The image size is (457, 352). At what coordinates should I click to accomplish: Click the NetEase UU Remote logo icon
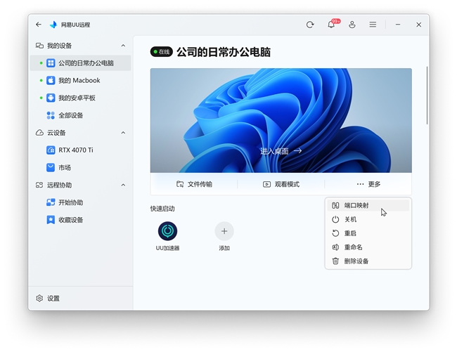53,25
